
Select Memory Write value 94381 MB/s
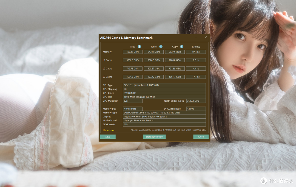[x=154, y=52]
